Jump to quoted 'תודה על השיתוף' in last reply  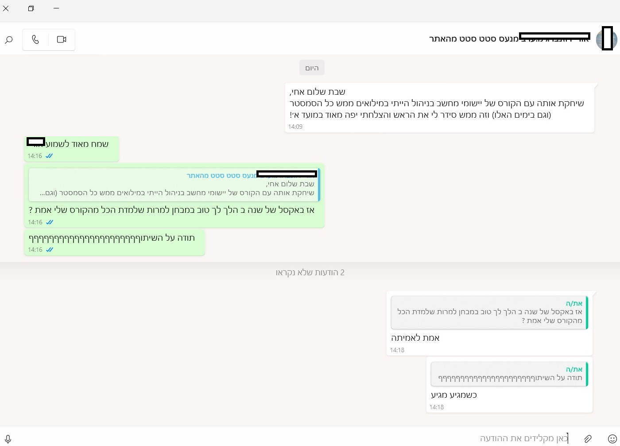pos(509,374)
